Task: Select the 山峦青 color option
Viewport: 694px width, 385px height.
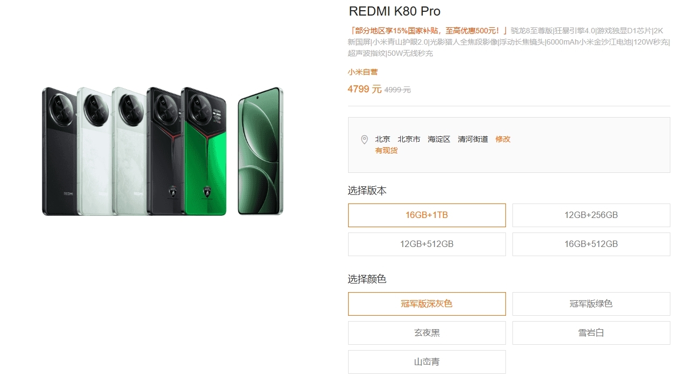Action: coord(426,362)
